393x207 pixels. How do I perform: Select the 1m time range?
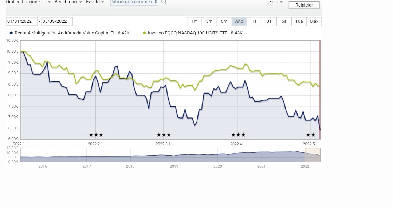[x=194, y=21]
